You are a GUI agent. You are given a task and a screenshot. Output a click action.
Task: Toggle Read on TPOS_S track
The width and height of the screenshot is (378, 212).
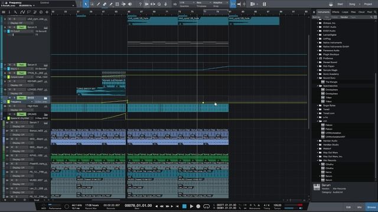point(21,73)
